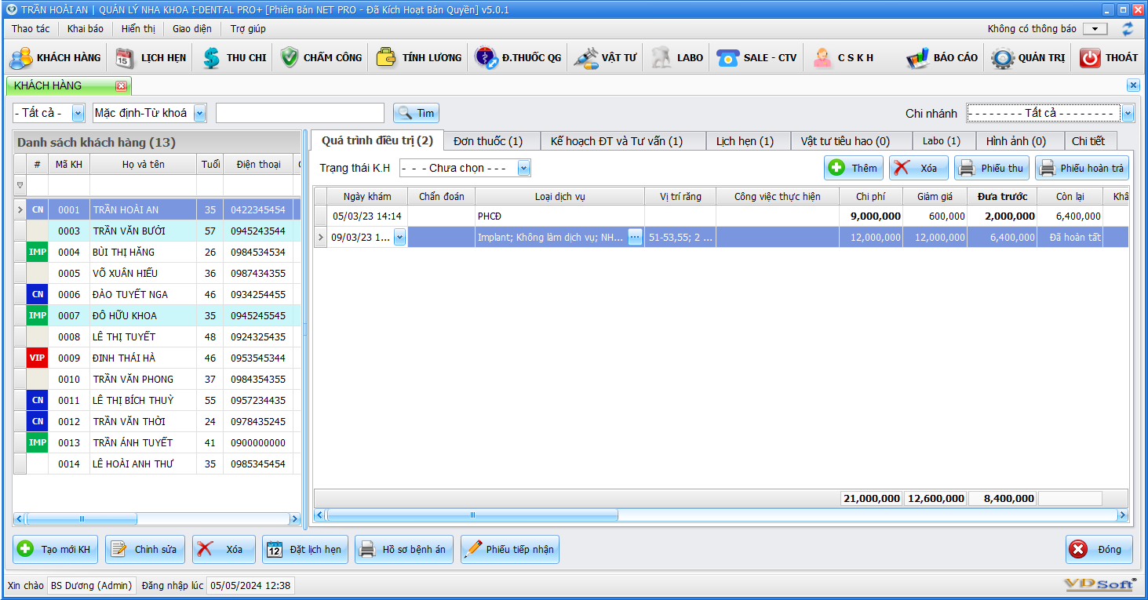This screenshot has height=600, width=1148.
Task: Expand the '- Tất cả -' filter dropdown
Action: [x=78, y=113]
